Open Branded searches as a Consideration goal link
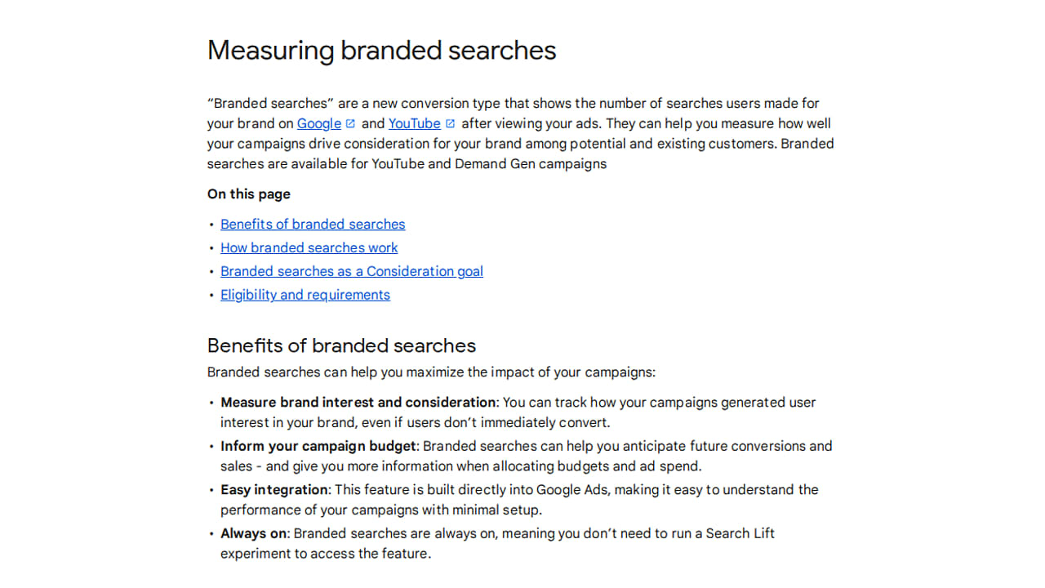This screenshot has height=588, width=1045. click(352, 271)
